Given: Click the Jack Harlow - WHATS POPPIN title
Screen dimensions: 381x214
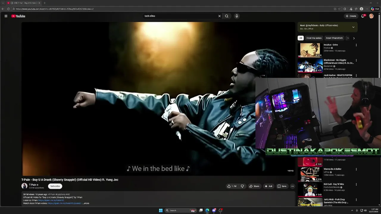Looking at the screenshot, I should coord(338,75).
